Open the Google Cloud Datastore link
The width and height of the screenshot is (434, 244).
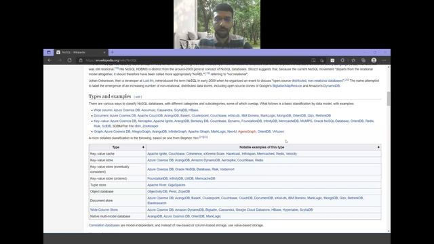(x=253, y=209)
